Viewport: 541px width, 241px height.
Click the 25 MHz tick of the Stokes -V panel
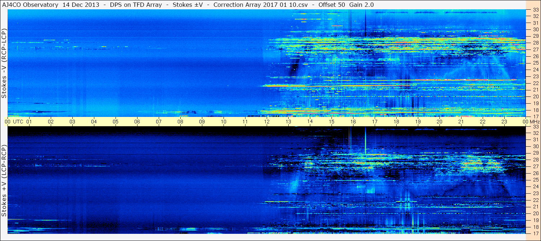[x=536, y=63]
